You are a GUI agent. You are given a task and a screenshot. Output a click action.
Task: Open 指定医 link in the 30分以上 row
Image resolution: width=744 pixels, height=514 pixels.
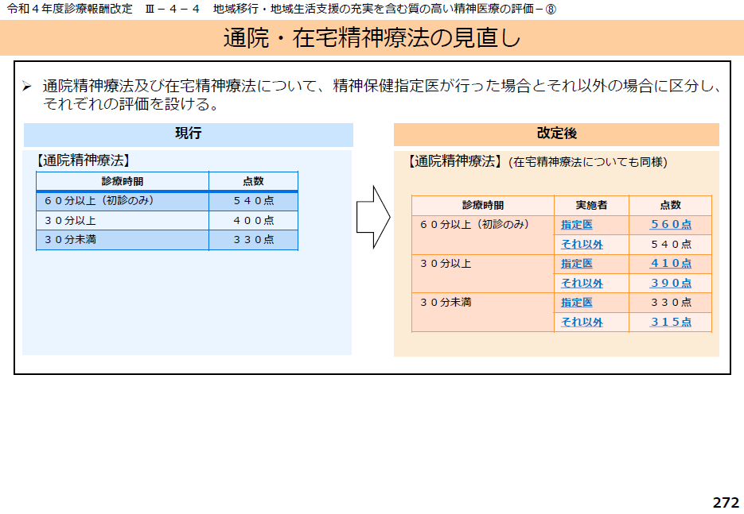tap(577, 264)
